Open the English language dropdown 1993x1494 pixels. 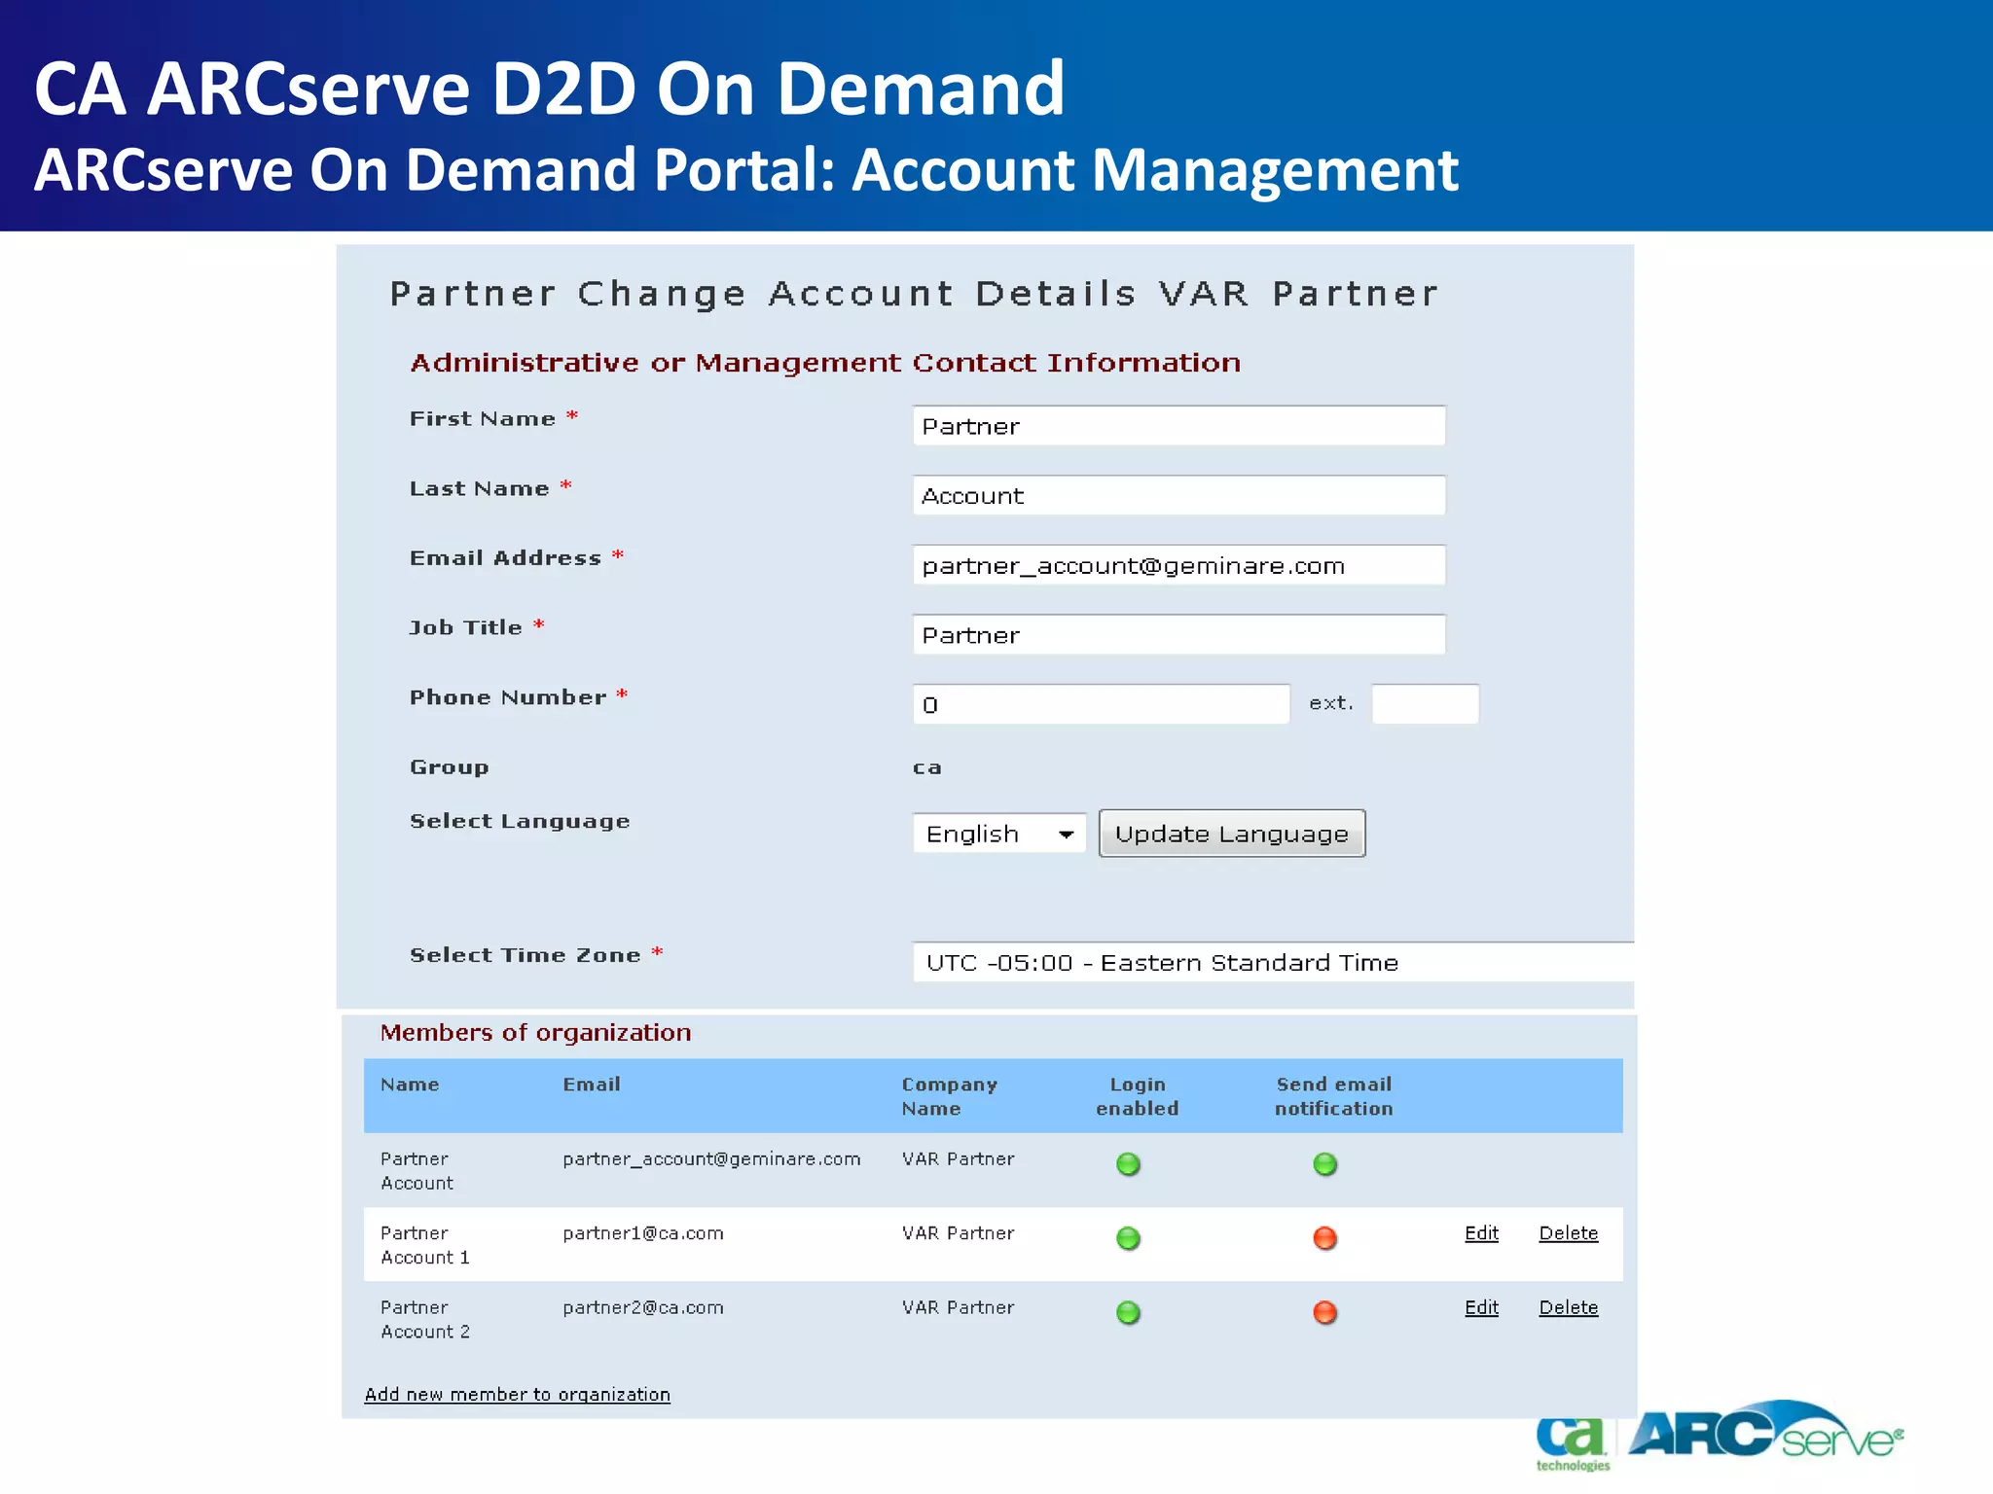pos(999,834)
